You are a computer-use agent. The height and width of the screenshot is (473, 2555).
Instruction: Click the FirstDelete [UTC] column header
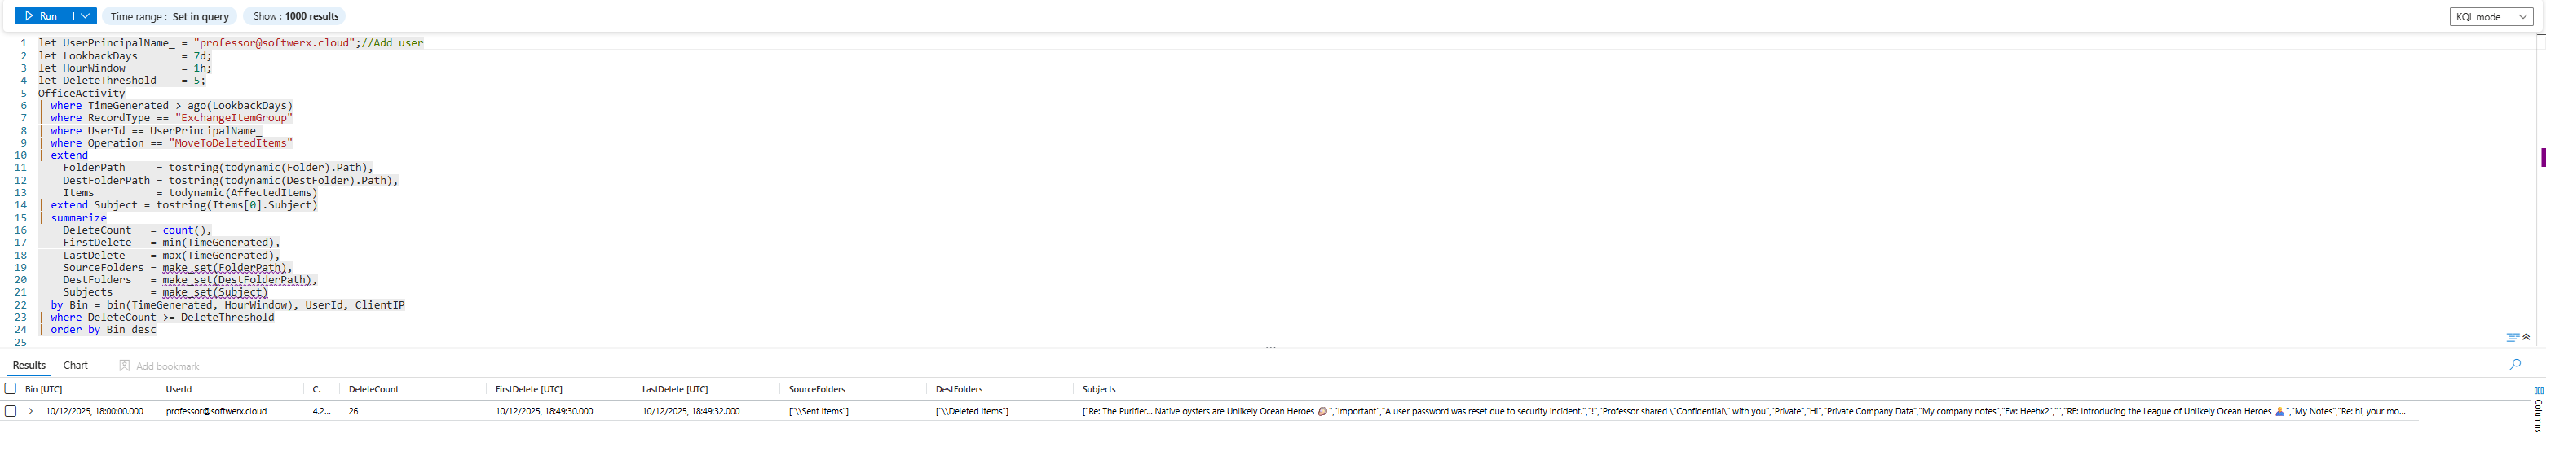pos(528,389)
